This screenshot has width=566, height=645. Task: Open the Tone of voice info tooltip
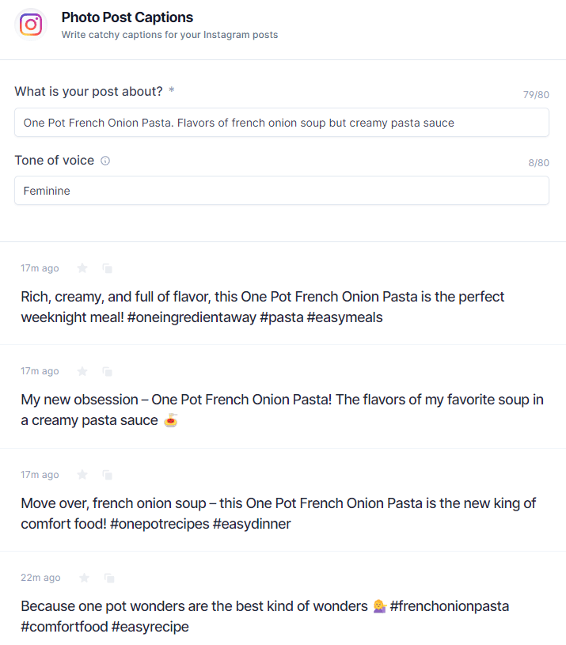106,160
